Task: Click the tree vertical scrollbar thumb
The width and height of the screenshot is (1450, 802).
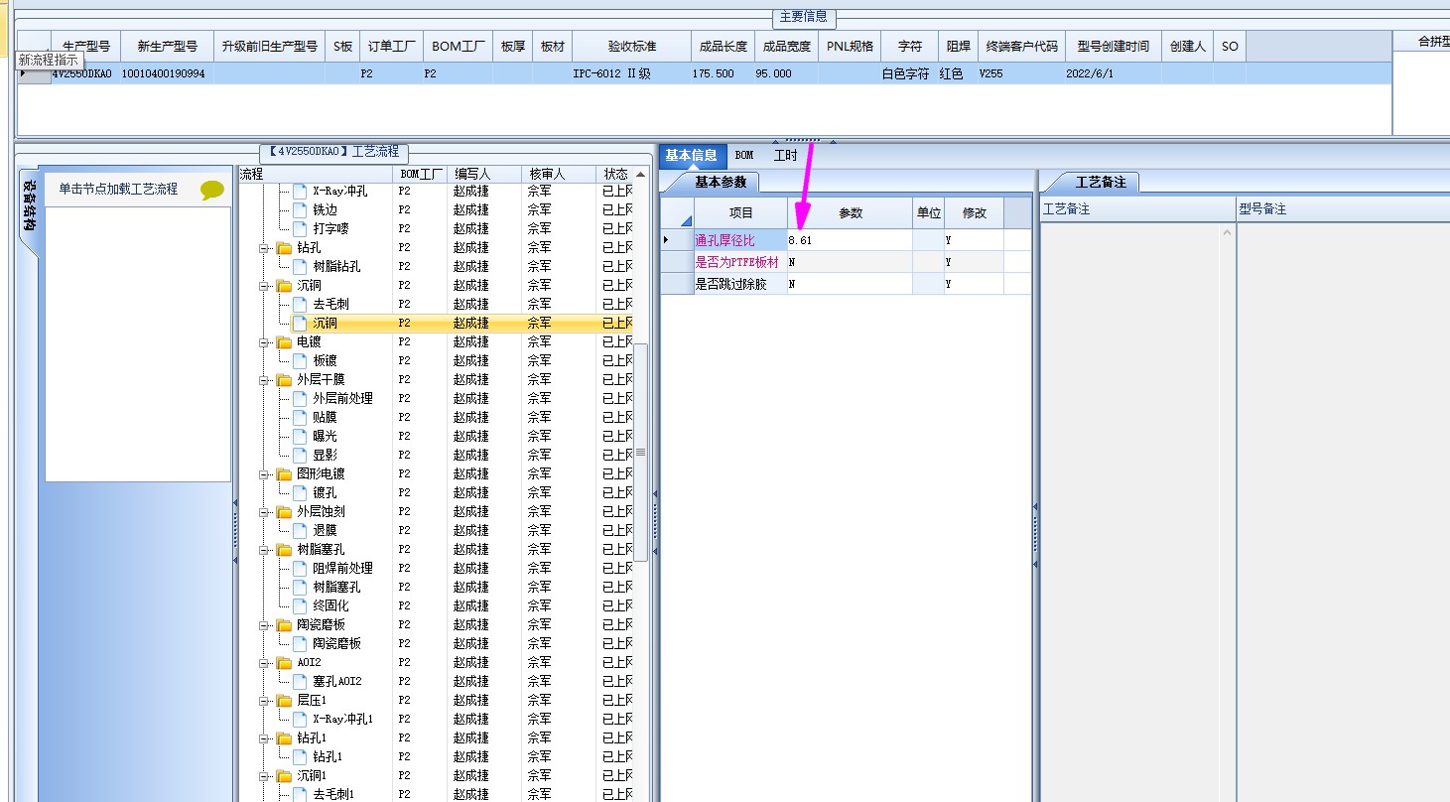Action: (640, 453)
